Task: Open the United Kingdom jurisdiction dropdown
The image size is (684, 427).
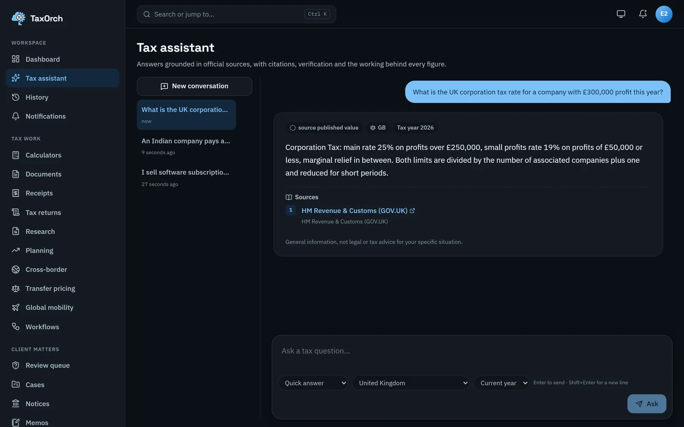Action: pyautogui.click(x=411, y=383)
